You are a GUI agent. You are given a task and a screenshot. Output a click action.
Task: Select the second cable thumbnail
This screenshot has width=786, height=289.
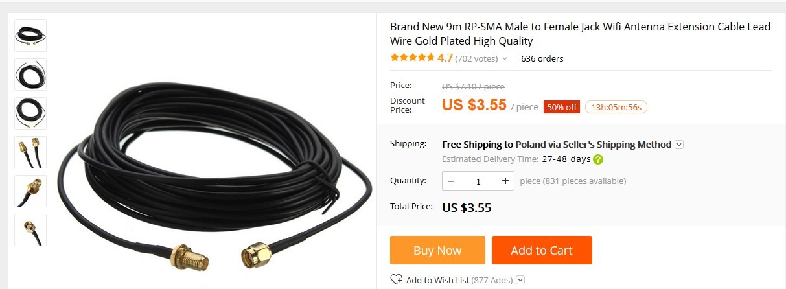pyautogui.click(x=30, y=75)
